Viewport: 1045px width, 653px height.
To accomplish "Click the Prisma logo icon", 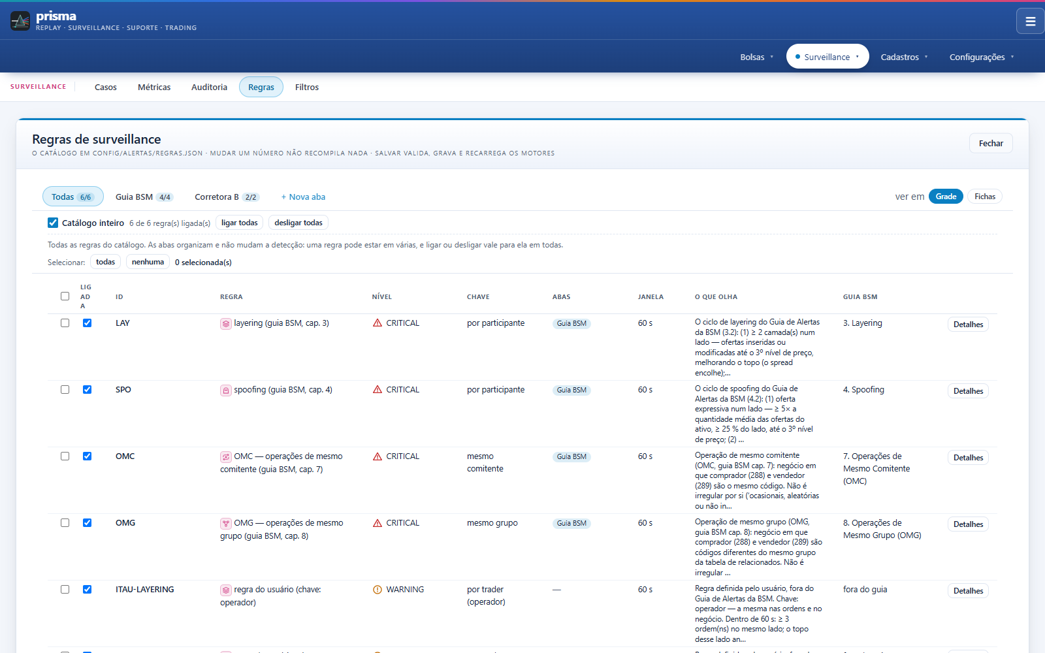I will pyautogui.click(x=20, y=21).
